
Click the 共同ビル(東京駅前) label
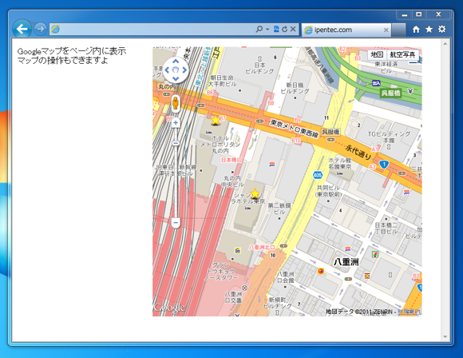tap(328, 191)
